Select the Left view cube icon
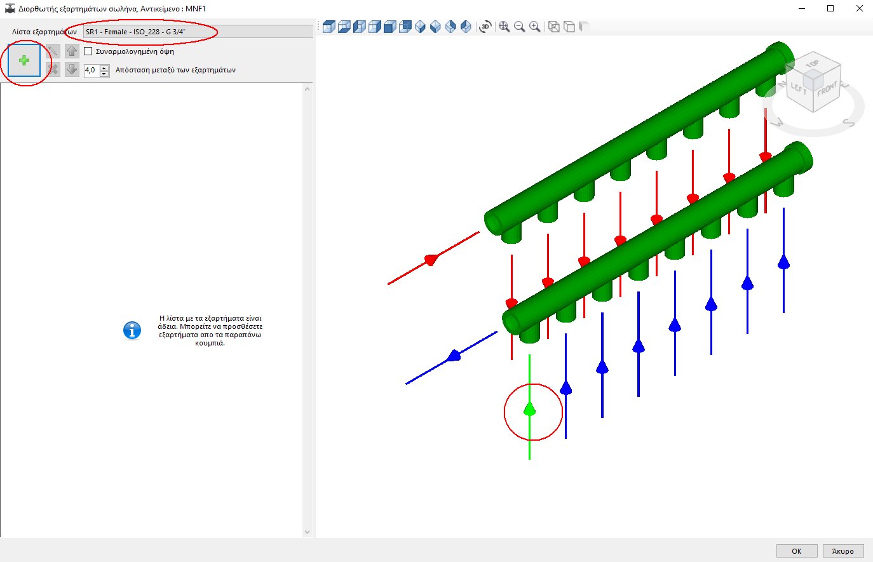The image size is (873, 562). tap(358, 27)
